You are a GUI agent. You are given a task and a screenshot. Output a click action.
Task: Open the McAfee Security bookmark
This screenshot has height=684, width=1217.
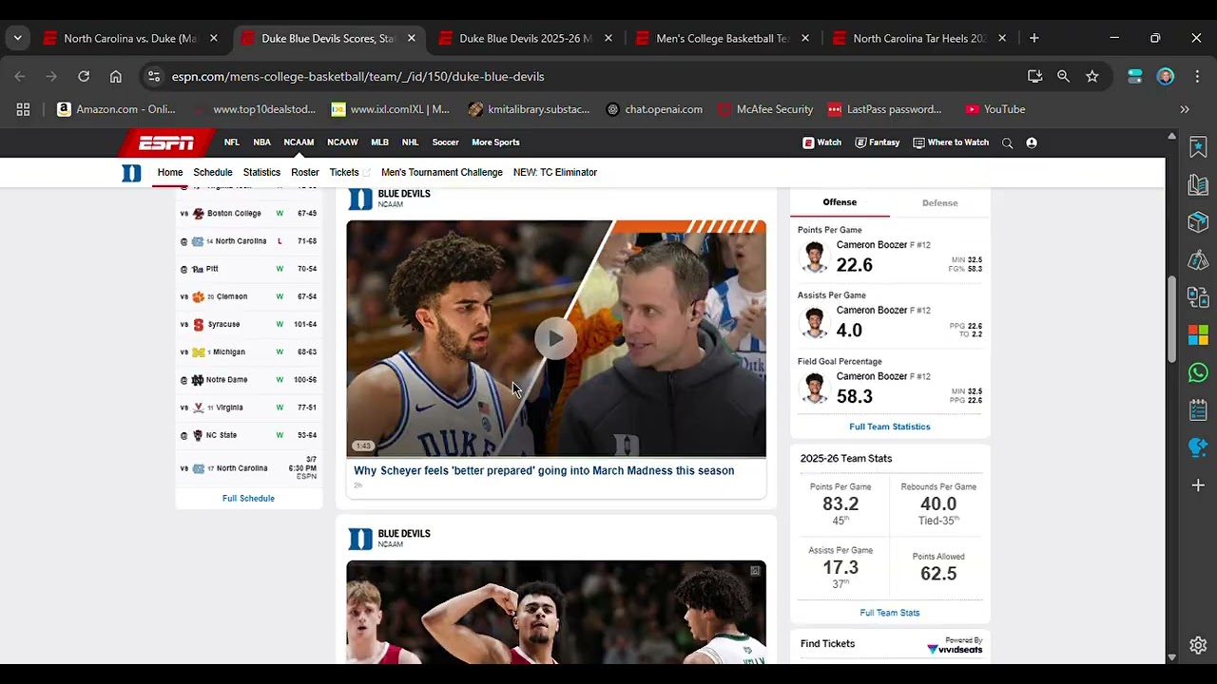(764, 109)
